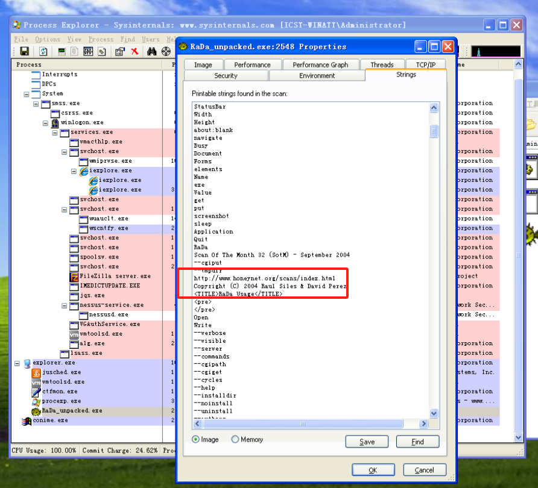Open the Find menu
This screenshot has width=538, height=488.
tap(128, 39)
